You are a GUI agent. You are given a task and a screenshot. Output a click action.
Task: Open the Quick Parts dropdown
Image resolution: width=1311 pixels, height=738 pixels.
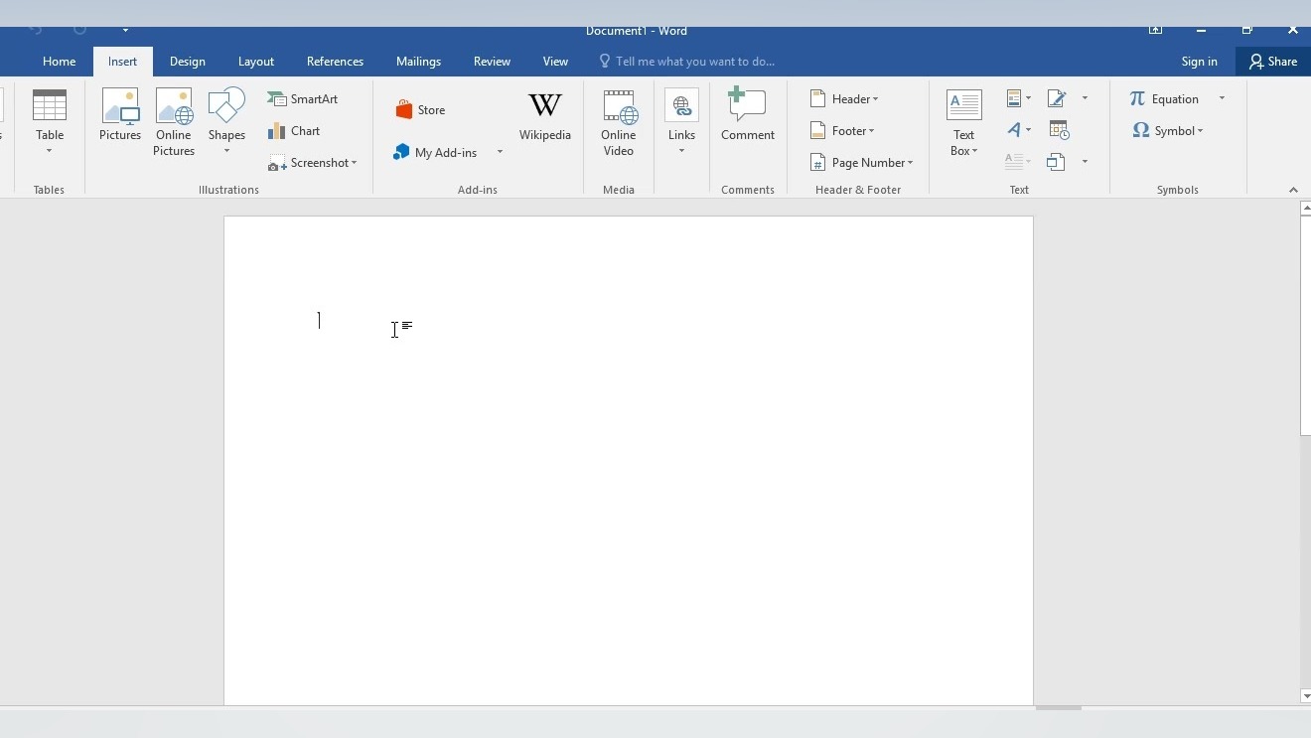1019,99
